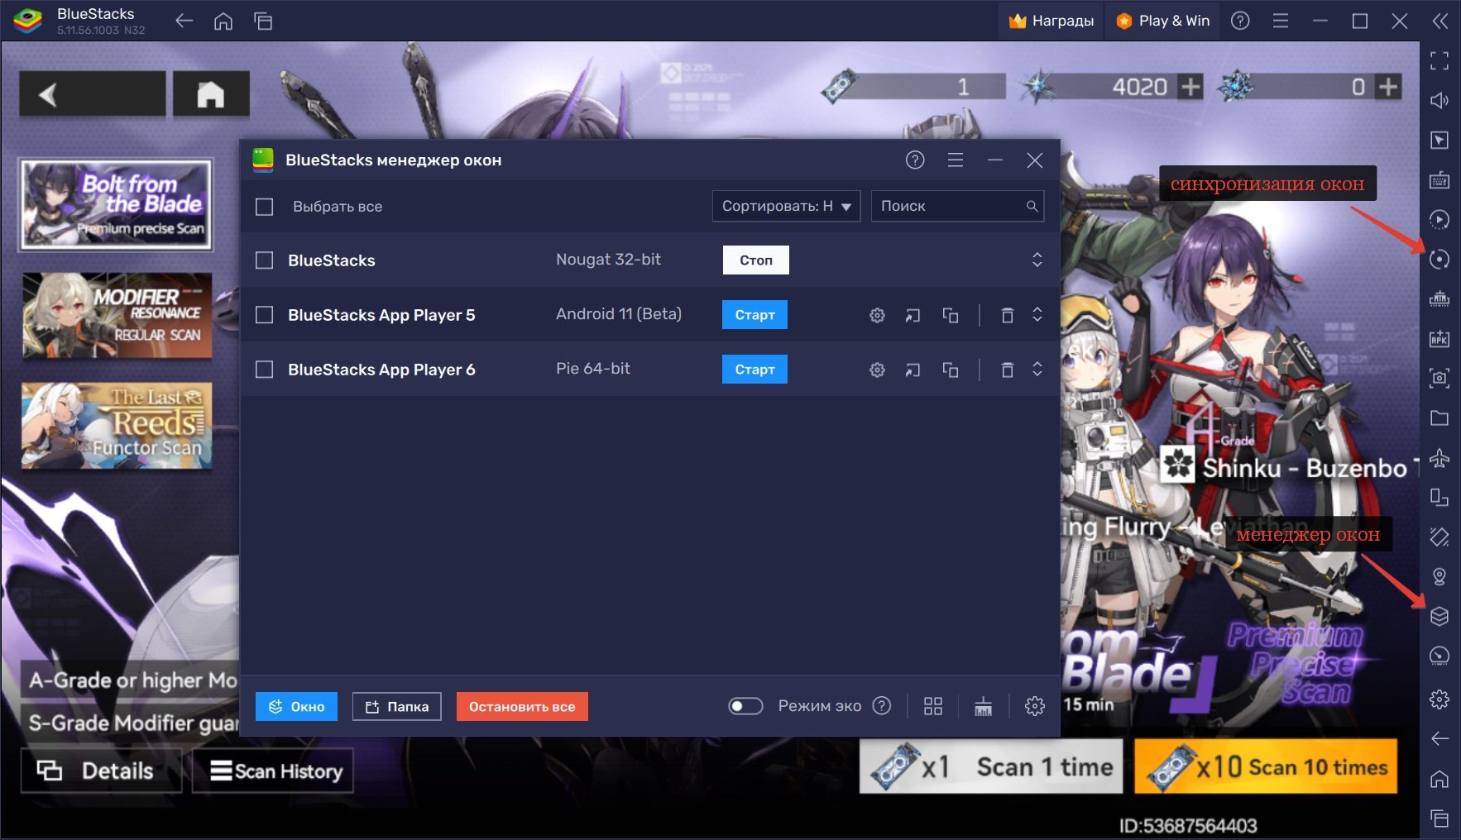Open 'Награды' rewards tab
Viewport: 1461px width, 840px height.
pos(1051,21)
